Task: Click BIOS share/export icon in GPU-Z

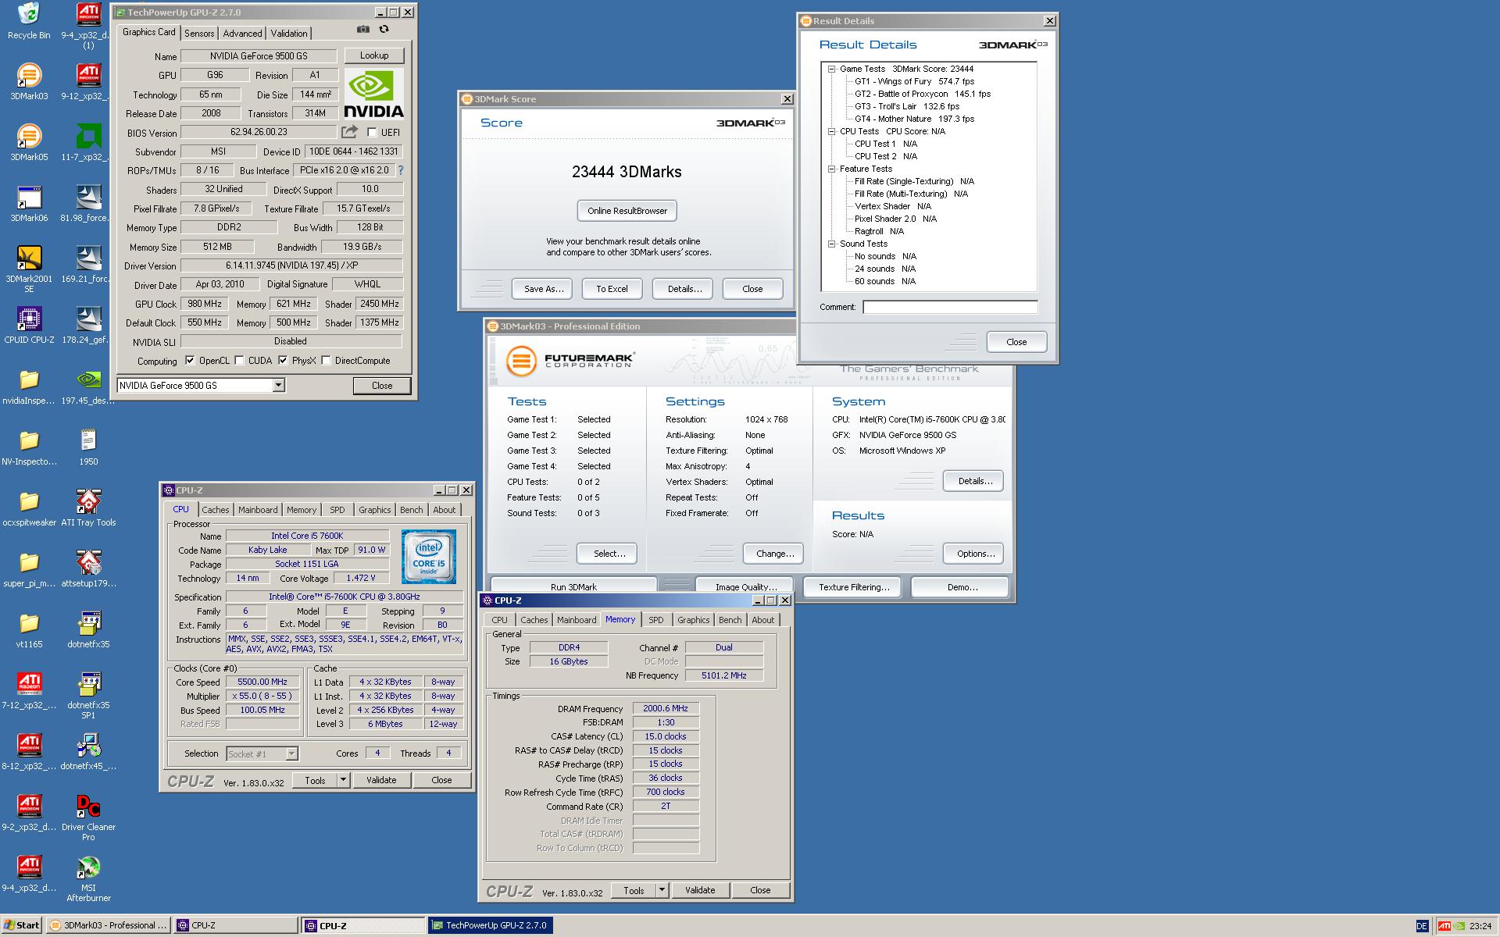Action: click(349, 132)
